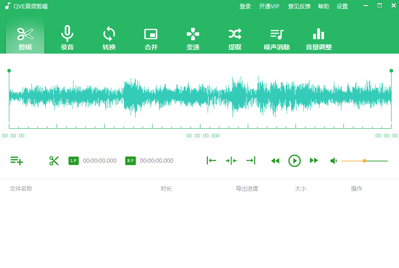Click the 开通VIP link
Screen dimensions: 399x268
[x=269, y=7]
